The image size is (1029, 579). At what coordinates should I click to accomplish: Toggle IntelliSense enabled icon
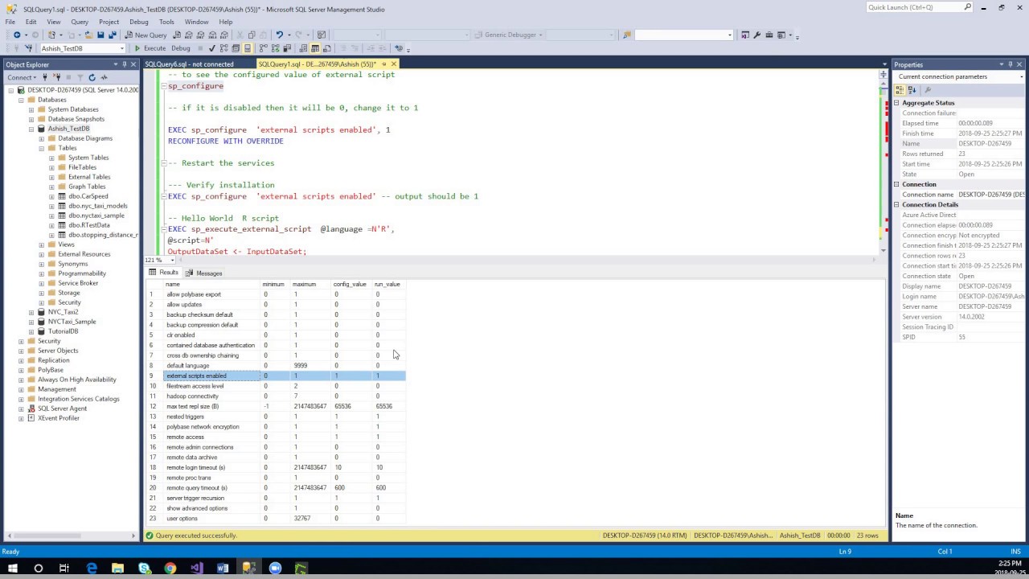[247, 48]
